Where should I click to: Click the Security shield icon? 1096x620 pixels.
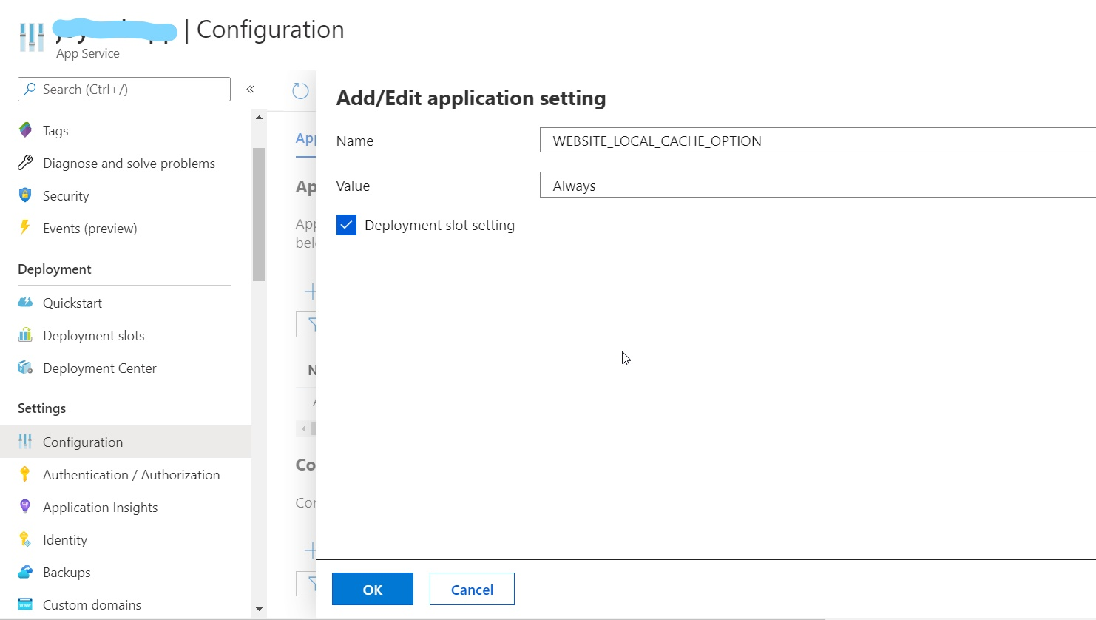[x=24, y=195]
